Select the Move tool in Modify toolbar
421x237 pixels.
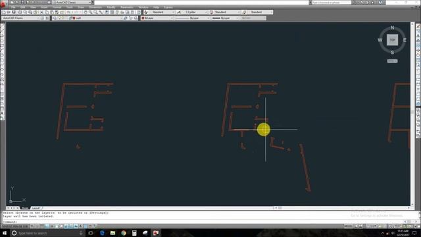[418, 50]
